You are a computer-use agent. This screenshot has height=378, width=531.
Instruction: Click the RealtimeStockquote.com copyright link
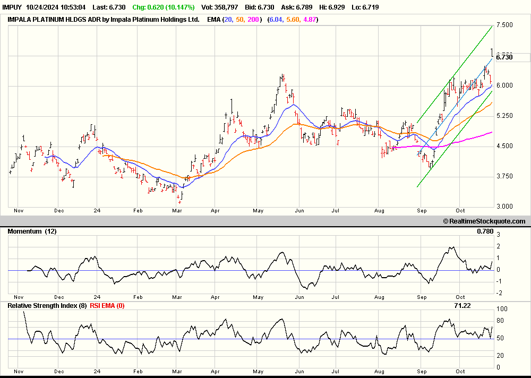(484, 221)
